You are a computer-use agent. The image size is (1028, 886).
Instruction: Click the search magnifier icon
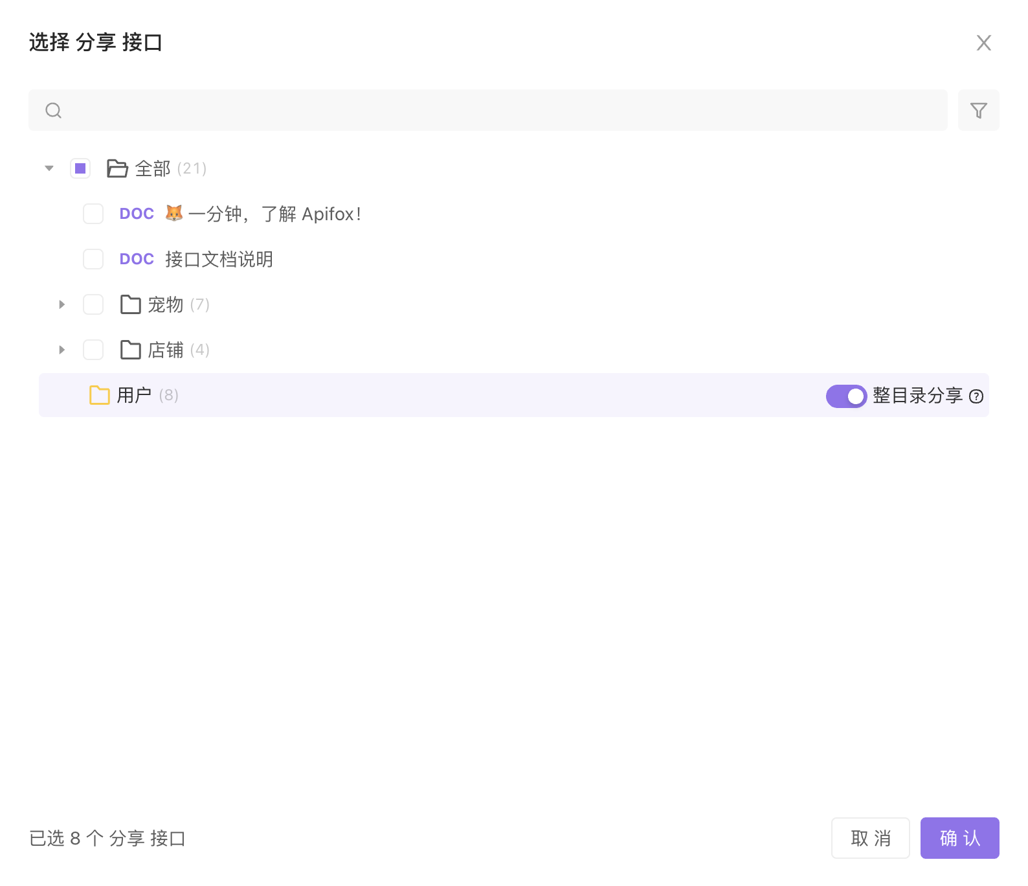coord(54,111)
